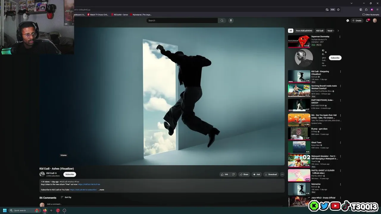Select the All filter chip
Image resolution: width=381 pixels, height=214 pixels.
(291, 31)
